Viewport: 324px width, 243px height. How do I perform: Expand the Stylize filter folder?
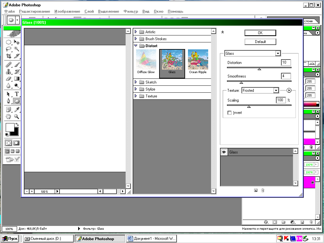pyautogui.click(x=136, y=89)
